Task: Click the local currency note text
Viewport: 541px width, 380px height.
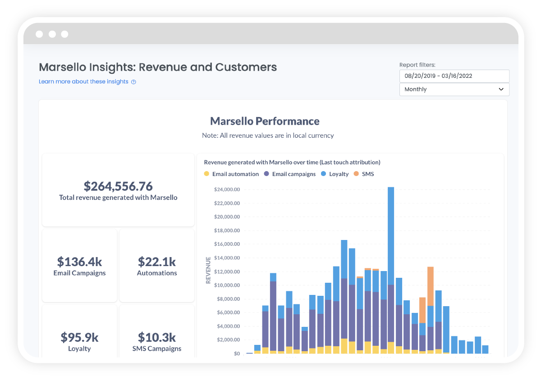Action: 268,135
